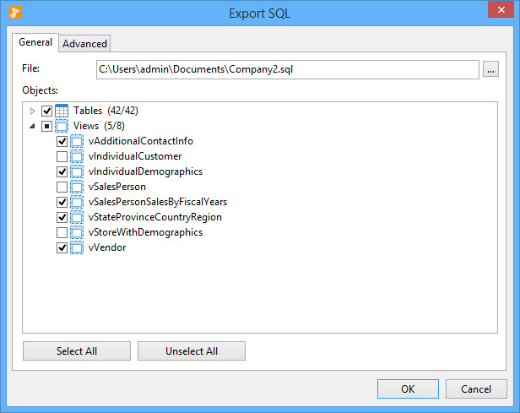Screen dimensions: 520x413
Task: Check the vSalesPerson checkbox
Action: click(x=62, y=187)
